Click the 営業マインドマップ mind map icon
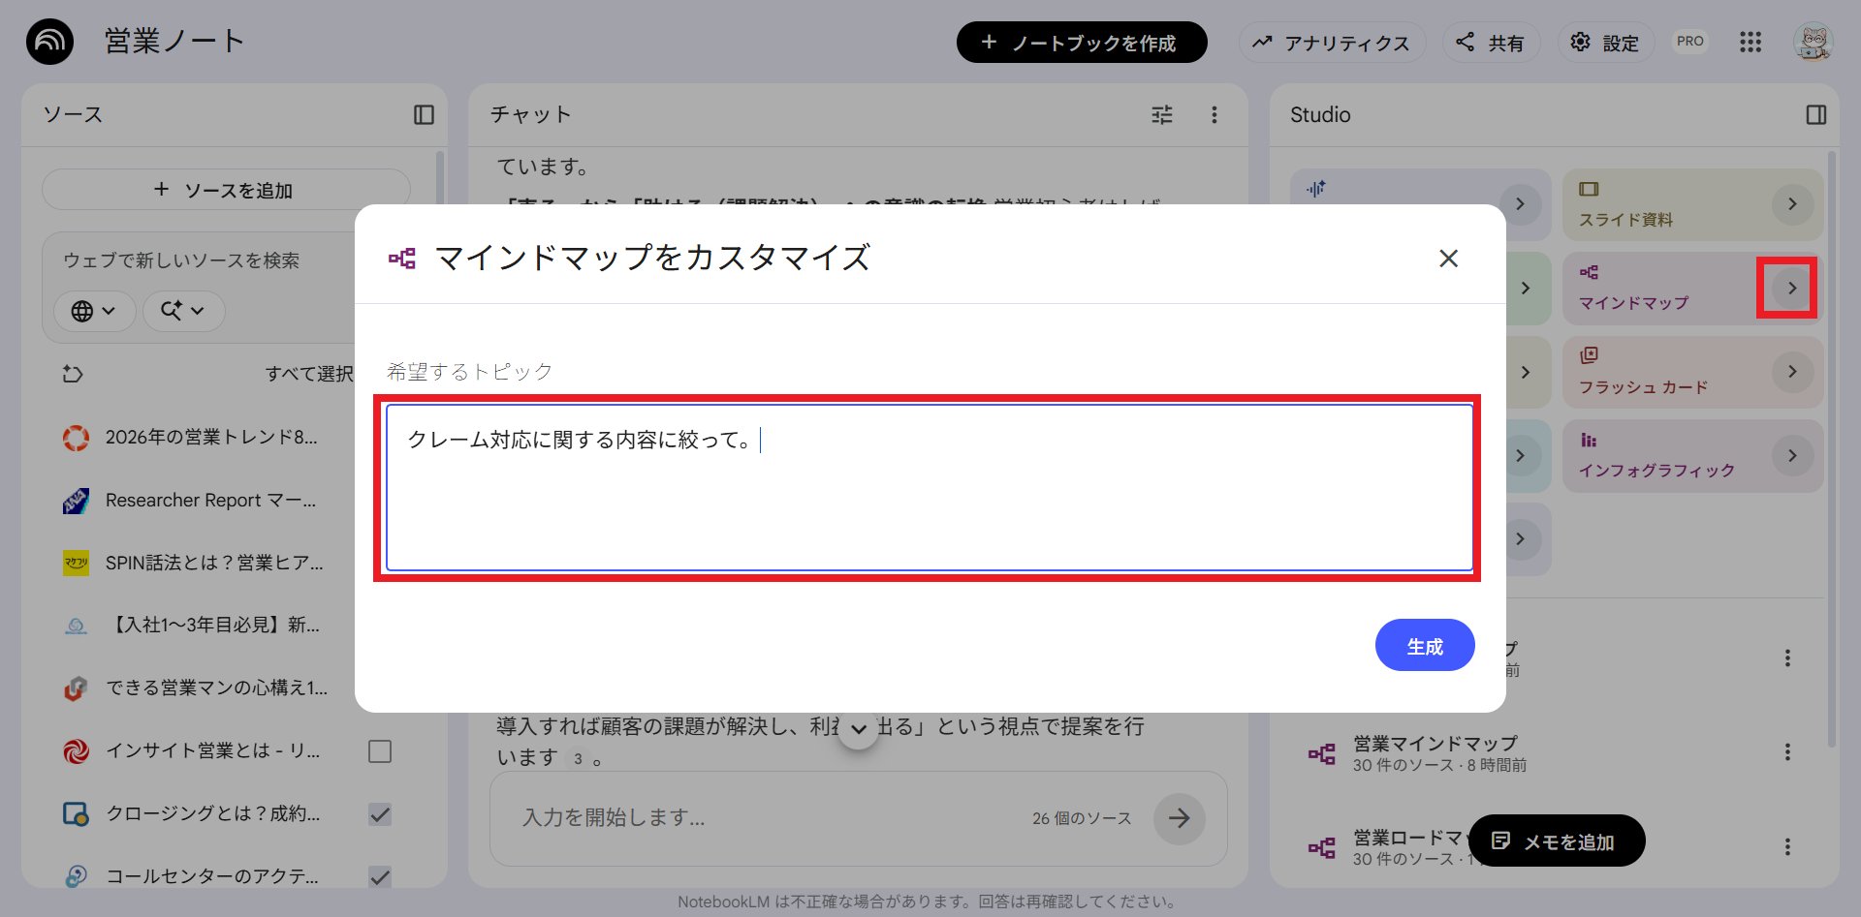Viewport: 1861px width, 917px height. click(1321, 753)
